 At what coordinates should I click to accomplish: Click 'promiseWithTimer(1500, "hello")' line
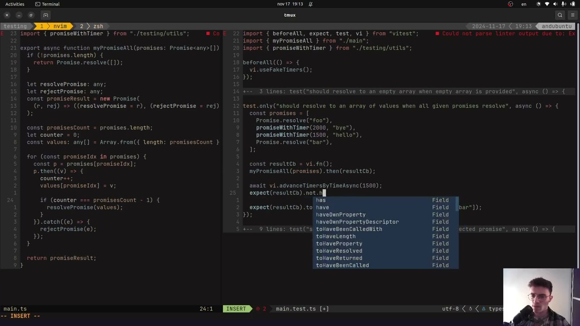click(309, 135)
